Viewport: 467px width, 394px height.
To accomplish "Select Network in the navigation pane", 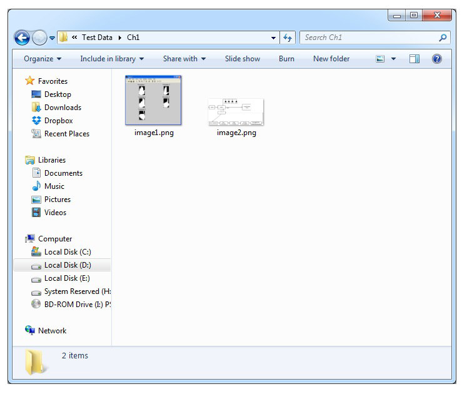I will pyautogui.click(x=52, y=331).
